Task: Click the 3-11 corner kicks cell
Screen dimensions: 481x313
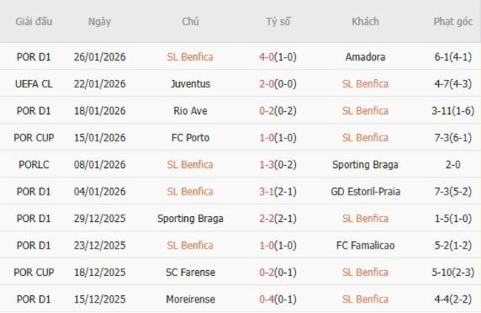Action: 453,111
